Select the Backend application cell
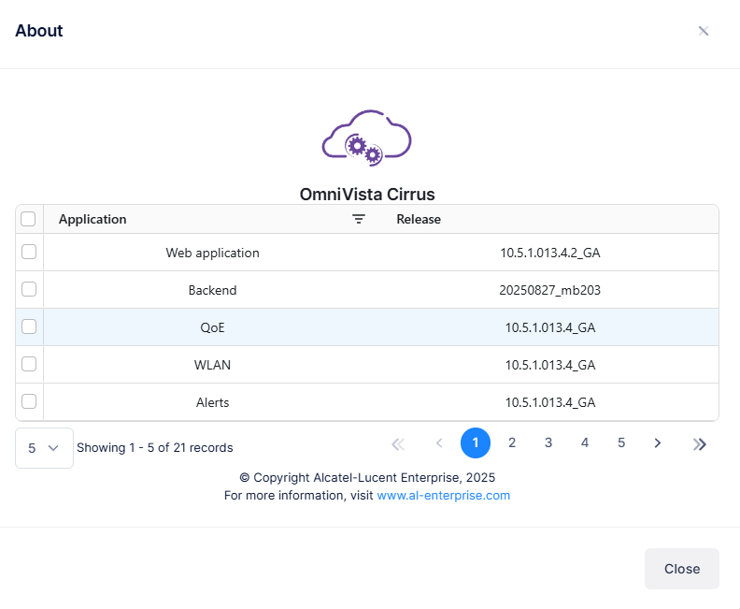Image resolution: width=740 pixels, height=609 pixels. (x=212, y=290)
